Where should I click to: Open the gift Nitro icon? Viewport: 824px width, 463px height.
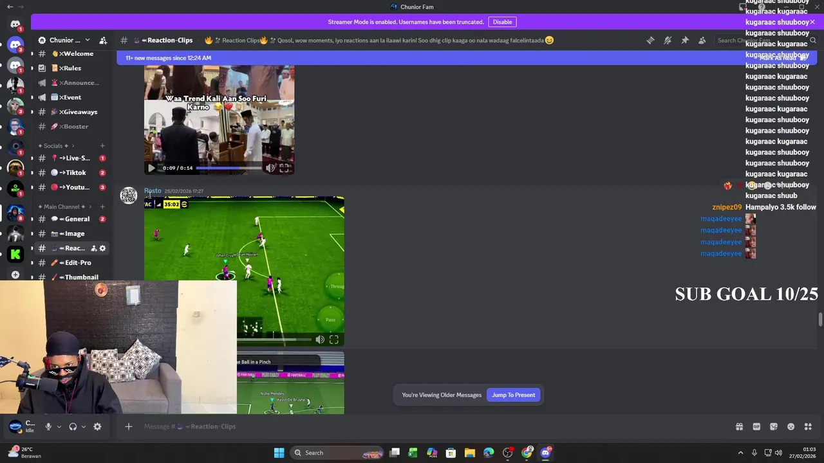(x=739, y=426)
